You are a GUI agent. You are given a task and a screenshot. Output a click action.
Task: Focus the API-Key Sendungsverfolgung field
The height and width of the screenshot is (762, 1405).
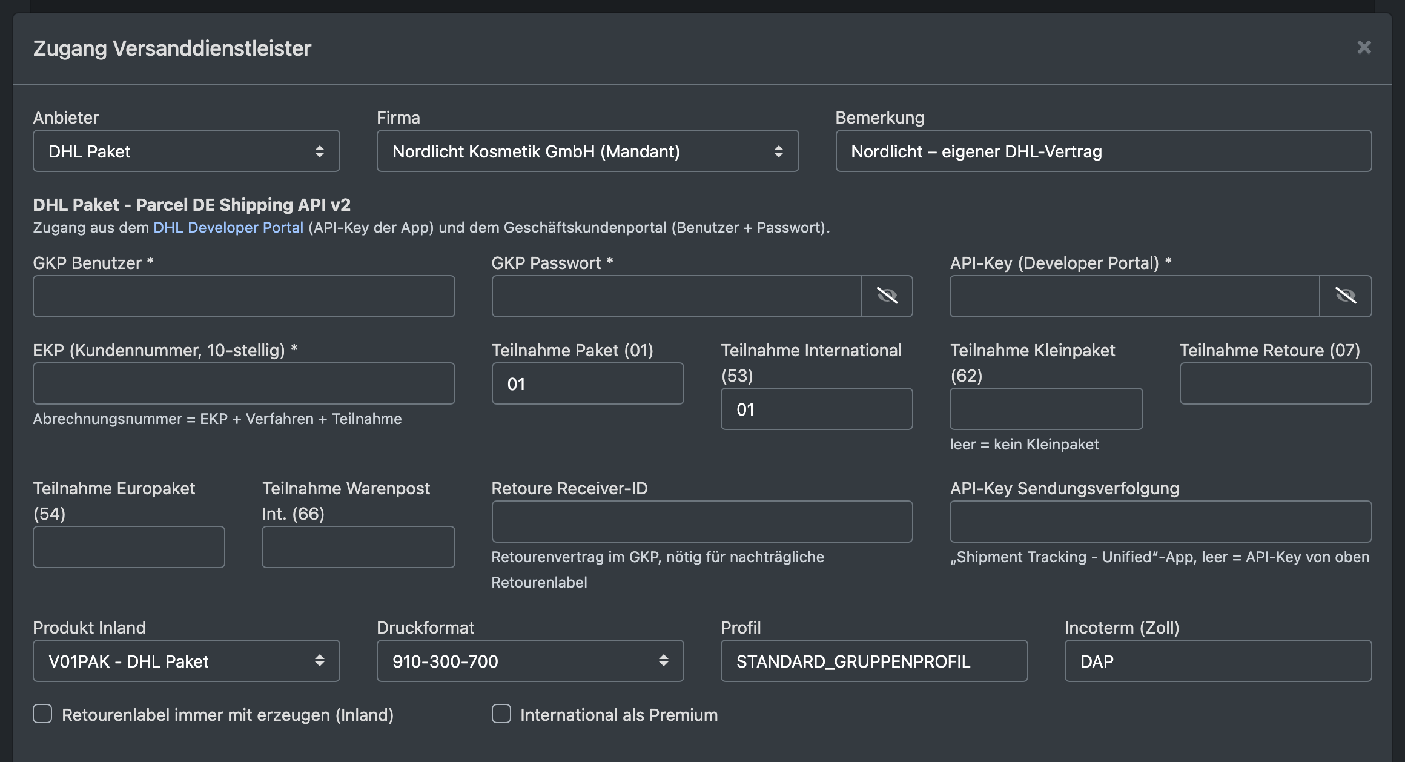pos(1160,522)
